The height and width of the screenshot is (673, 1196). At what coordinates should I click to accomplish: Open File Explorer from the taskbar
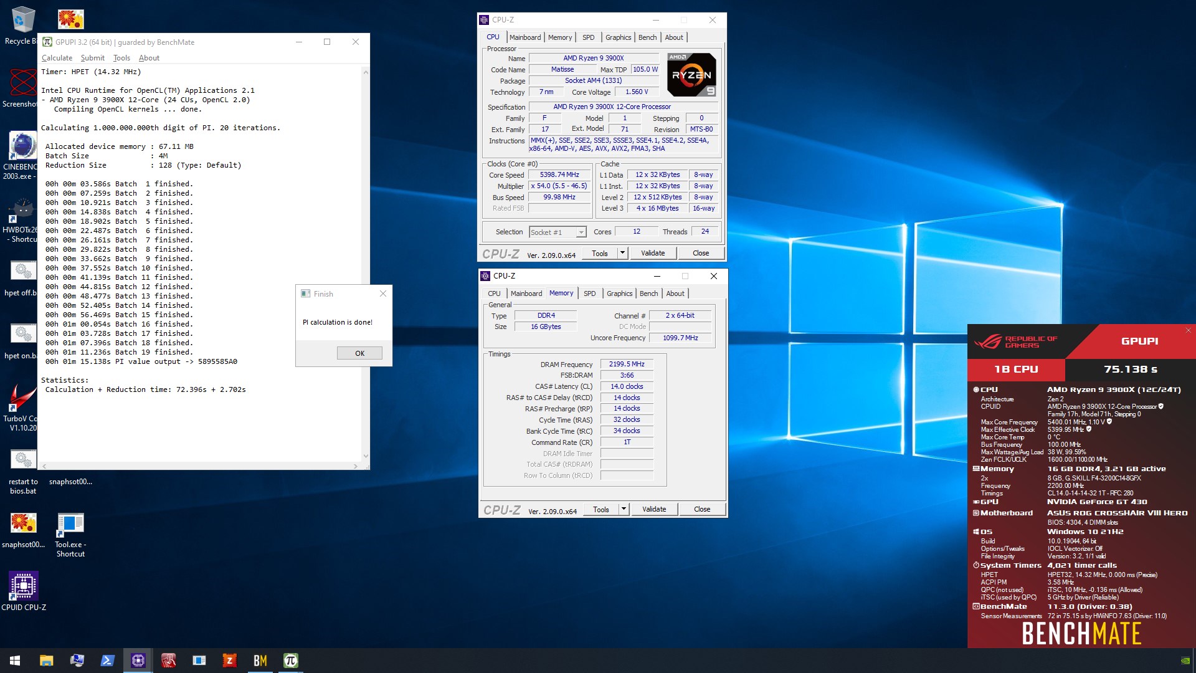click(46, 661)
